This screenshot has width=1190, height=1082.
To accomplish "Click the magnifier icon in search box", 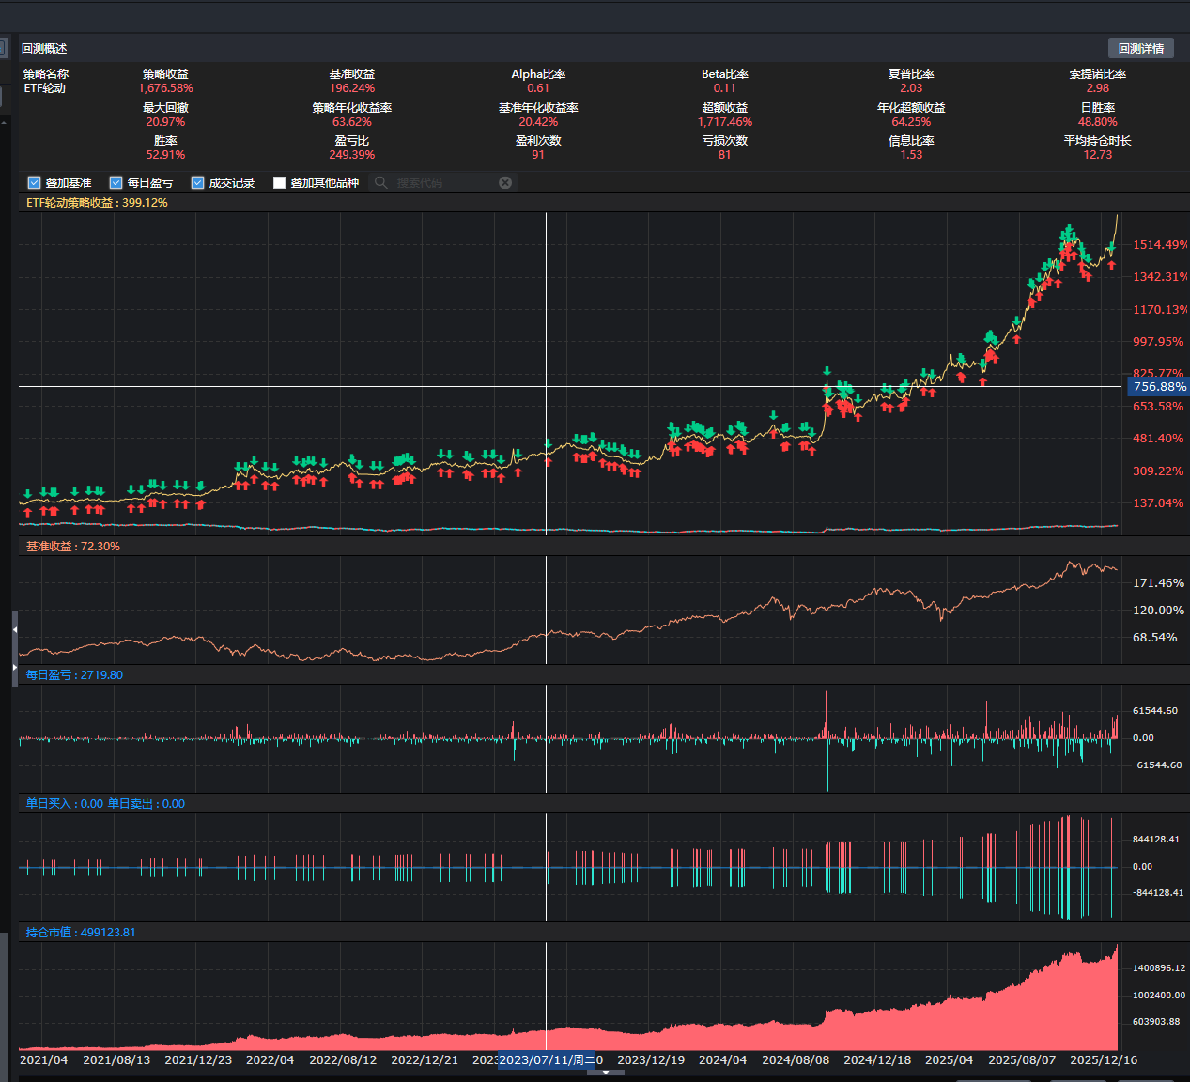I will [x=381, y=182].
